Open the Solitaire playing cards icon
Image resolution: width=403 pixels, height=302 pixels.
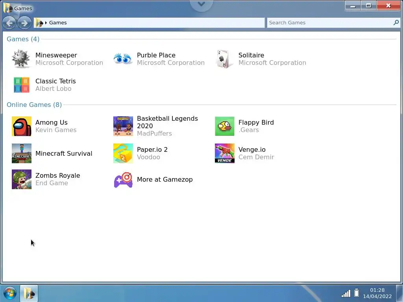(x=224, y=59)
